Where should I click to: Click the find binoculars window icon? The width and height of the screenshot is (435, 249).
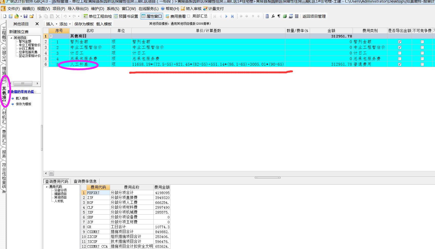[x=291, y=16]
